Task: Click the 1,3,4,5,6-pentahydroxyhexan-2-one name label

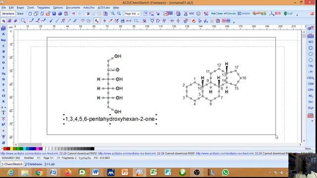Action: 110,119
